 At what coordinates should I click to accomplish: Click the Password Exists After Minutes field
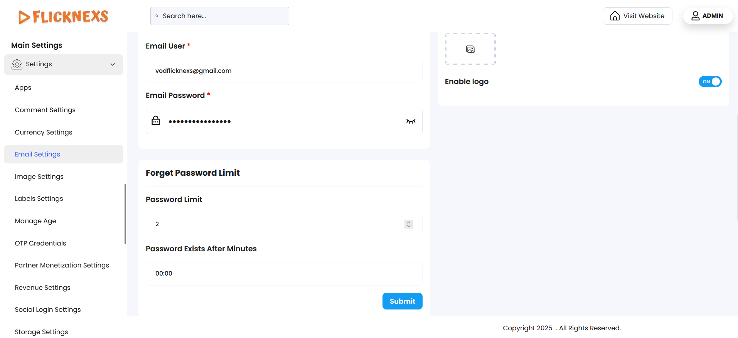(x=284, y=274)
